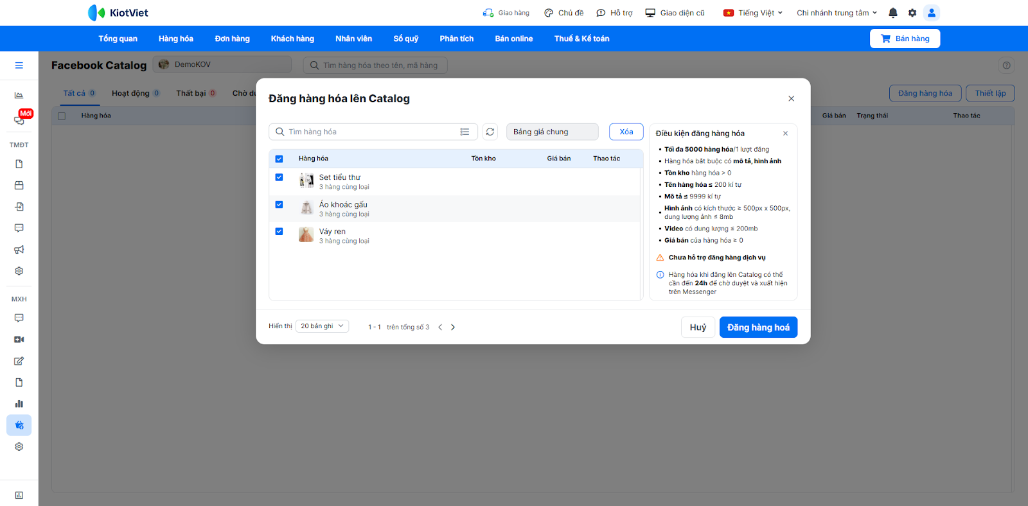1028x506 pixels.
Task: Switch to Giao diện cũ
Action: coord(675,13)
